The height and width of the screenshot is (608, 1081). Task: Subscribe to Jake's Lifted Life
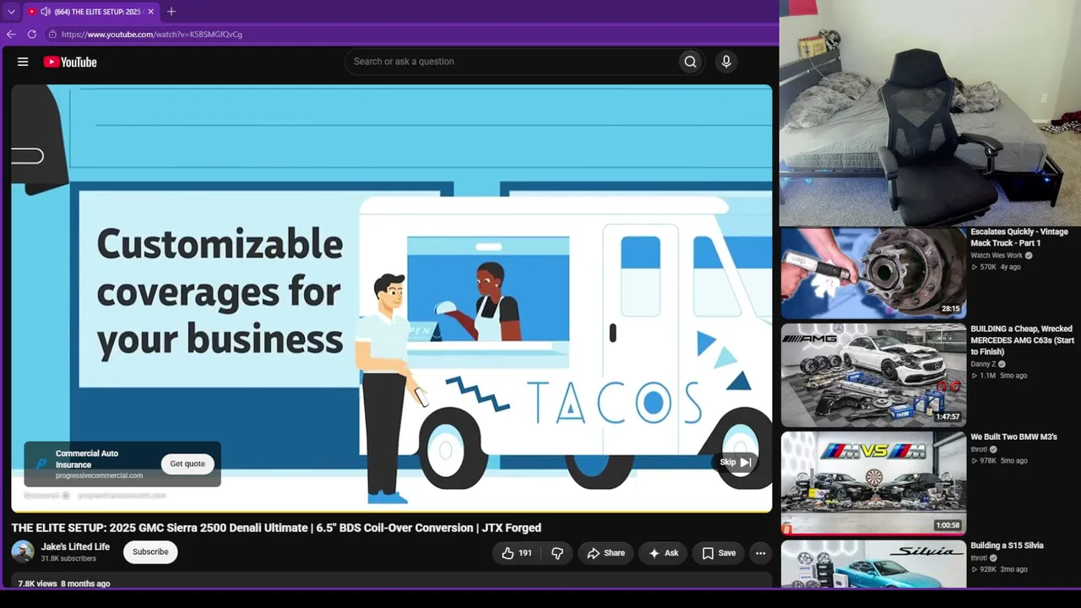150,552
